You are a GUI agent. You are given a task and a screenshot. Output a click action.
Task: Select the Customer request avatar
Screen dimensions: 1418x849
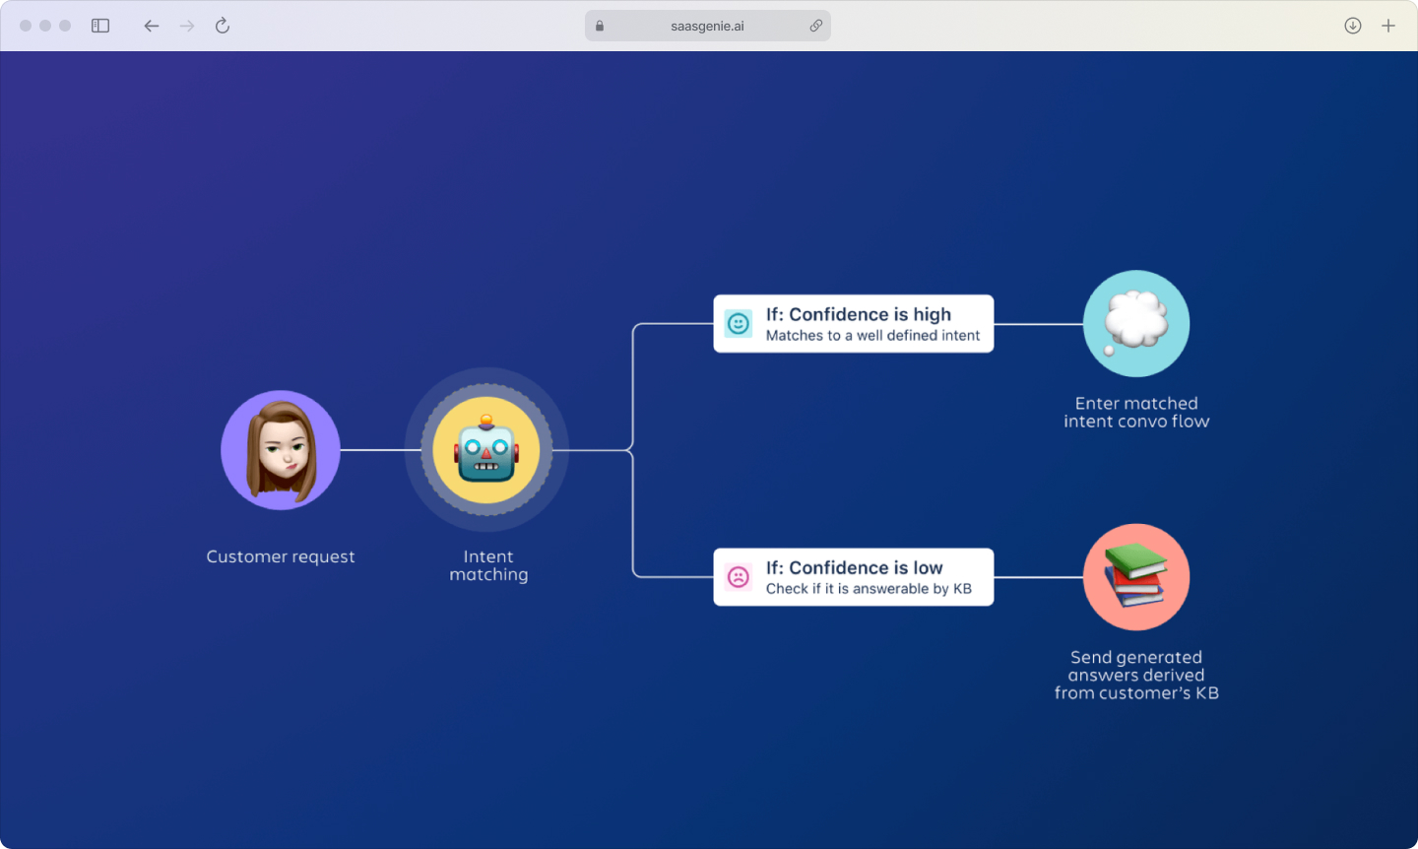click(x=281, y=450)
